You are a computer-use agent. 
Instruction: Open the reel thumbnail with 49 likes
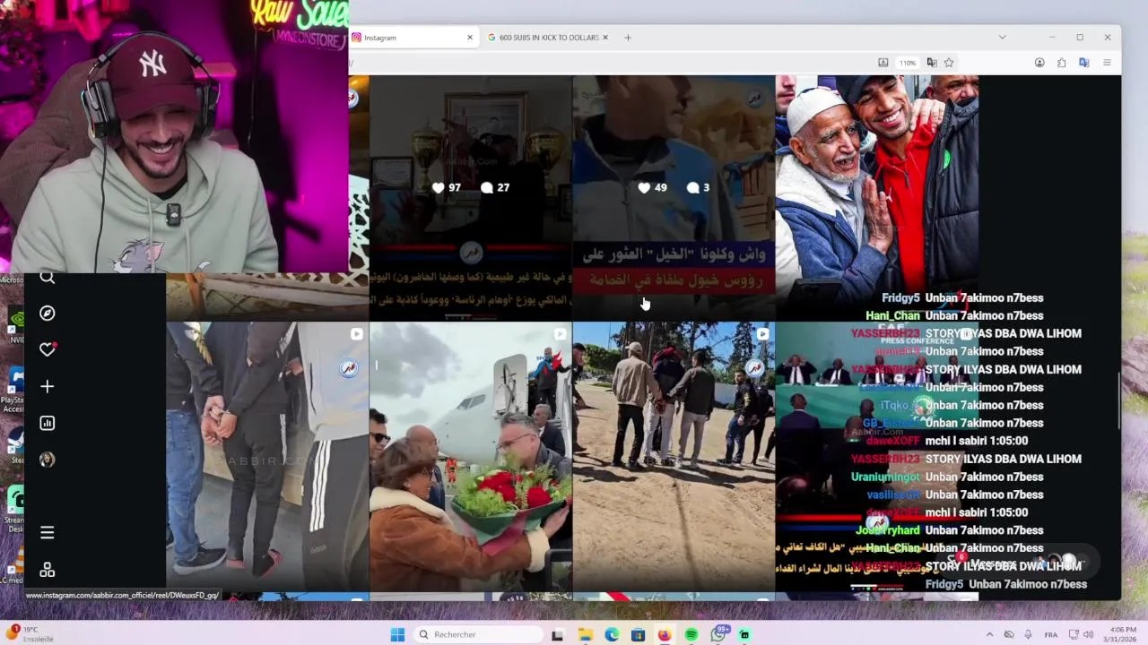click(674, 197)
